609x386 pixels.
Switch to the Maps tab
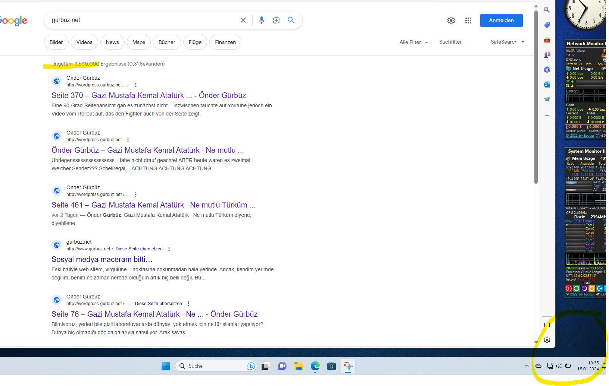139,42
